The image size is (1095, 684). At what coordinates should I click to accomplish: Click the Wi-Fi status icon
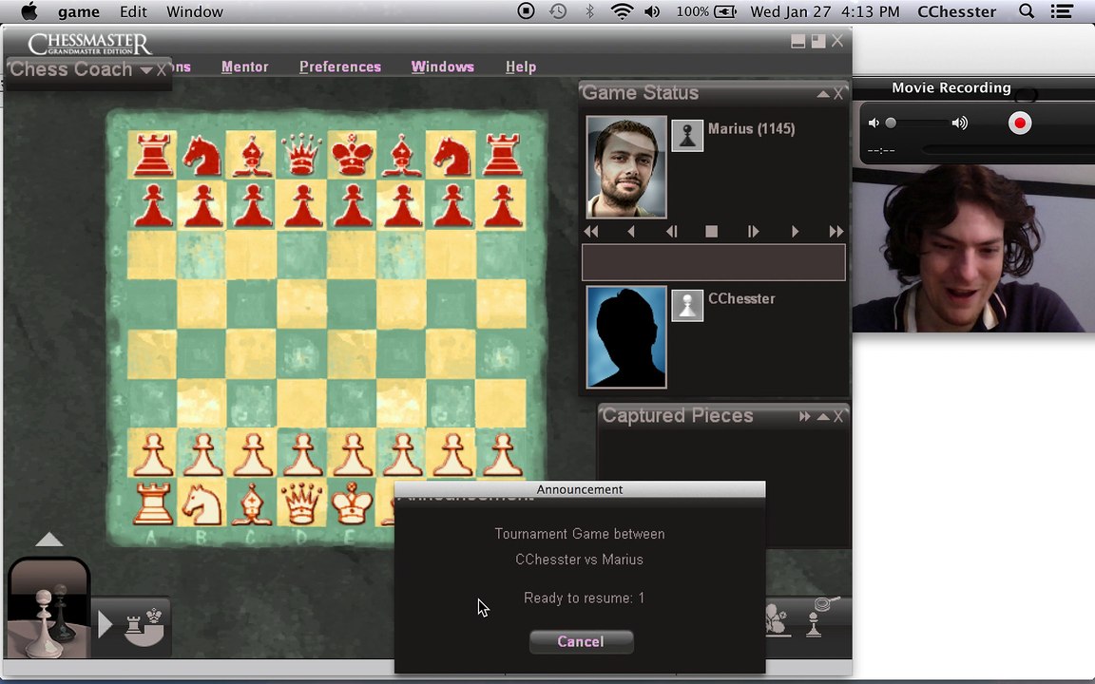622,11
